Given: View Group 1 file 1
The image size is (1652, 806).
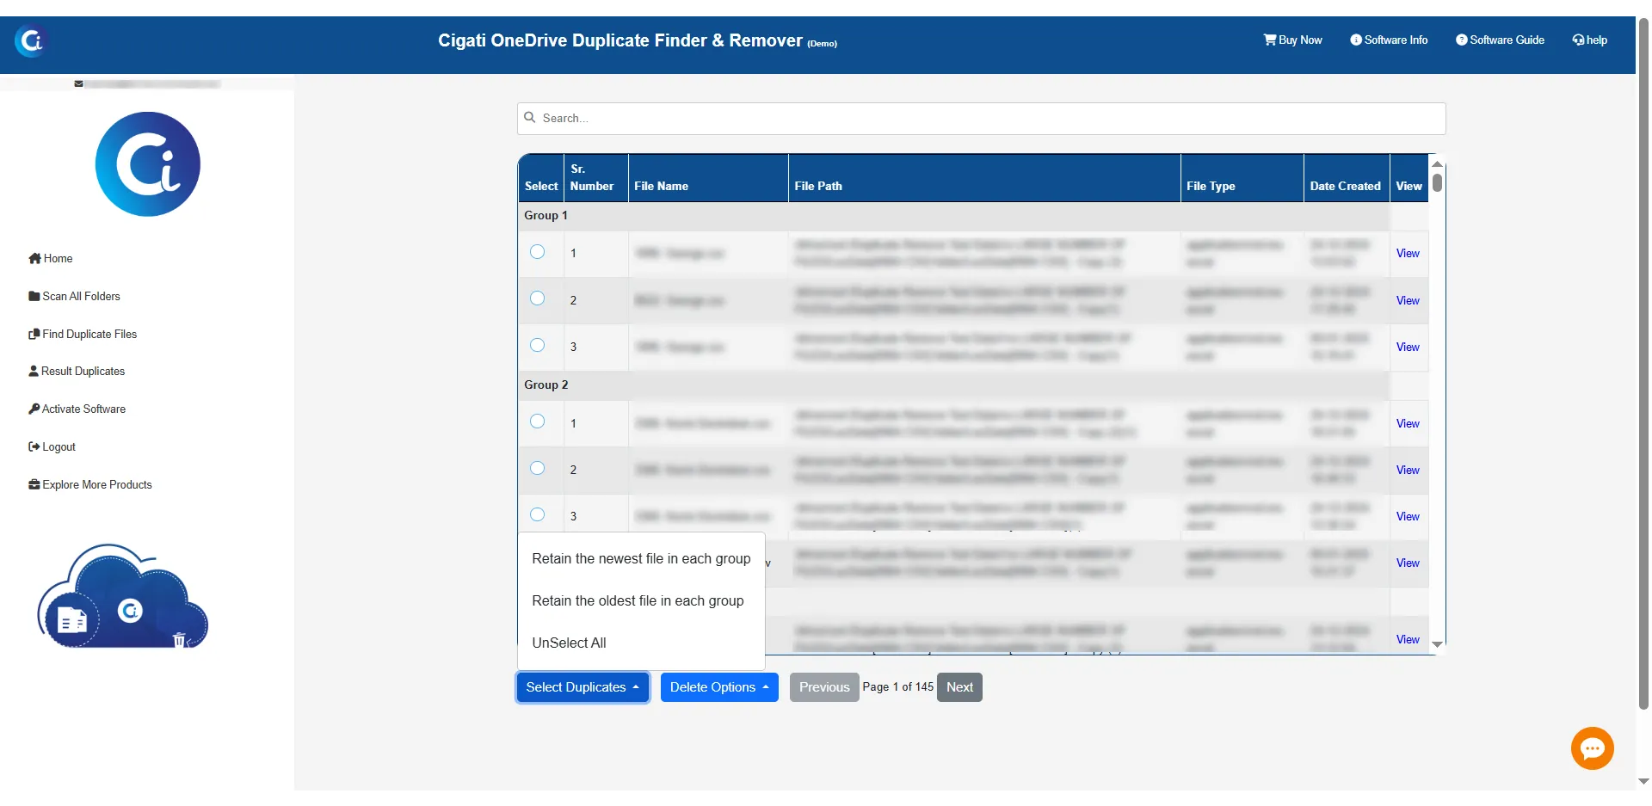Looking at the screenshot, I should (x=1408, y=254).
